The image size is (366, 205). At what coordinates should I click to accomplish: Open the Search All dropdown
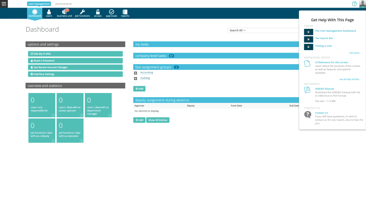pyautogui.click(x=238, y=30)
